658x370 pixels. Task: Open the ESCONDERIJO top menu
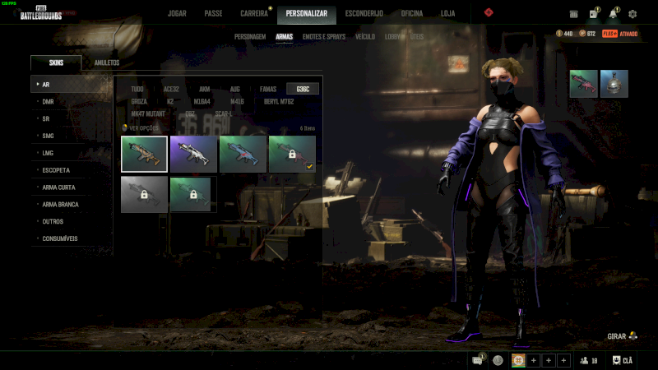pos(364,13)
